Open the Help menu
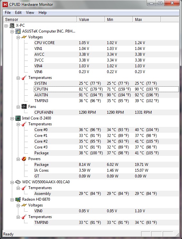The image size is (182, 239). [42, 13]
